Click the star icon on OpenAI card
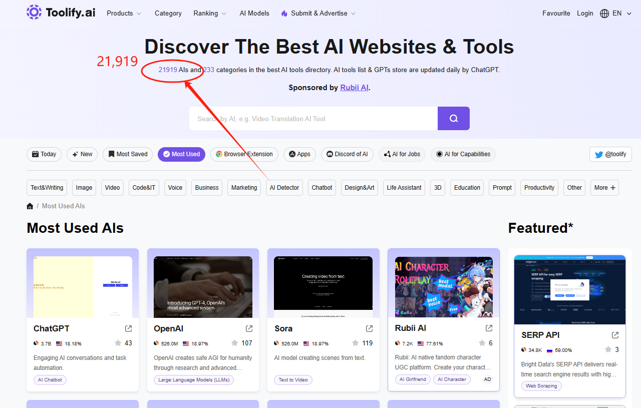Image resolution: width=641 pixels, height=408 pixels. 235,343
